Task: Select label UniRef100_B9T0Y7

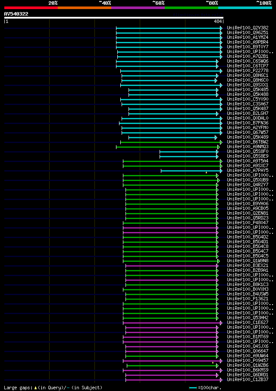Action: click(248, 47)
